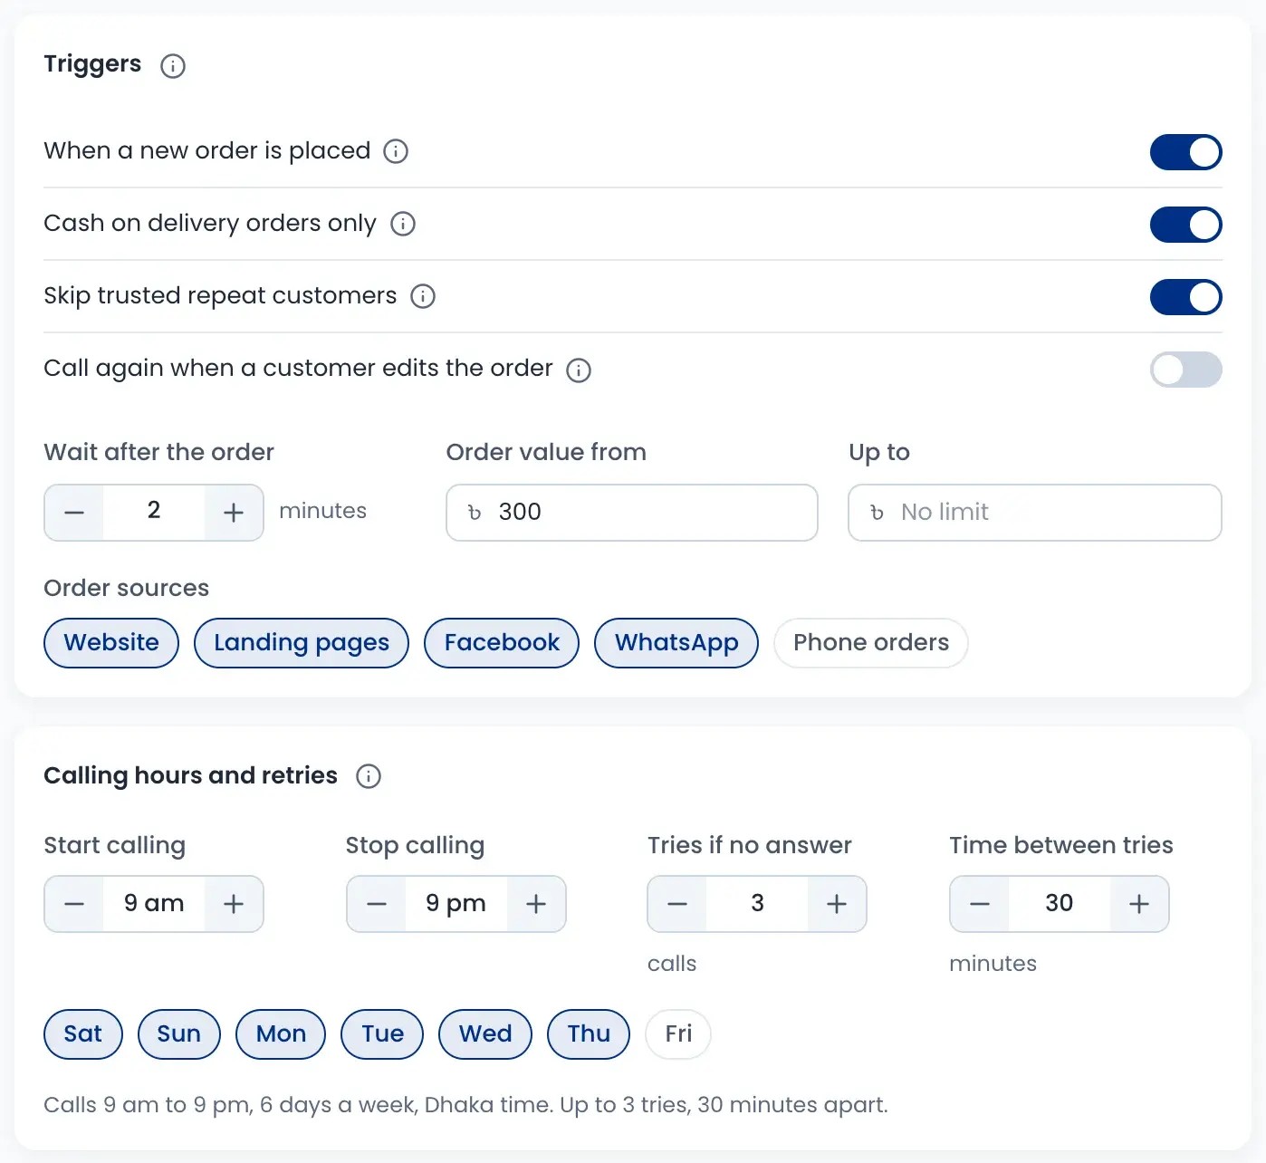Click the Order value from field

click(x=632, y=513)
